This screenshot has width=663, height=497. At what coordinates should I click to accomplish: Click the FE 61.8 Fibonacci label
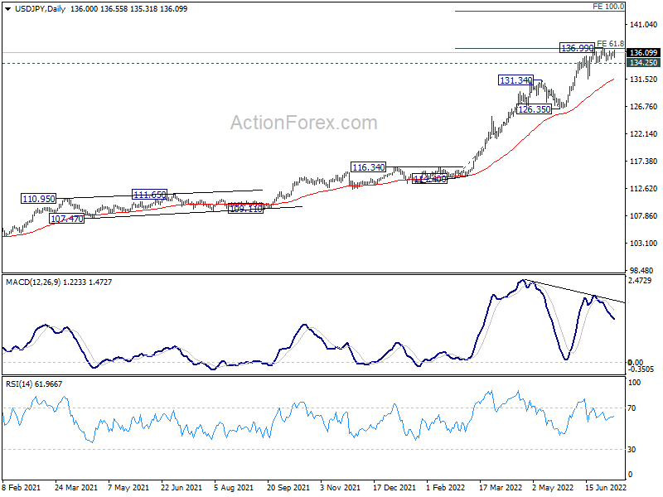point(610,44)
